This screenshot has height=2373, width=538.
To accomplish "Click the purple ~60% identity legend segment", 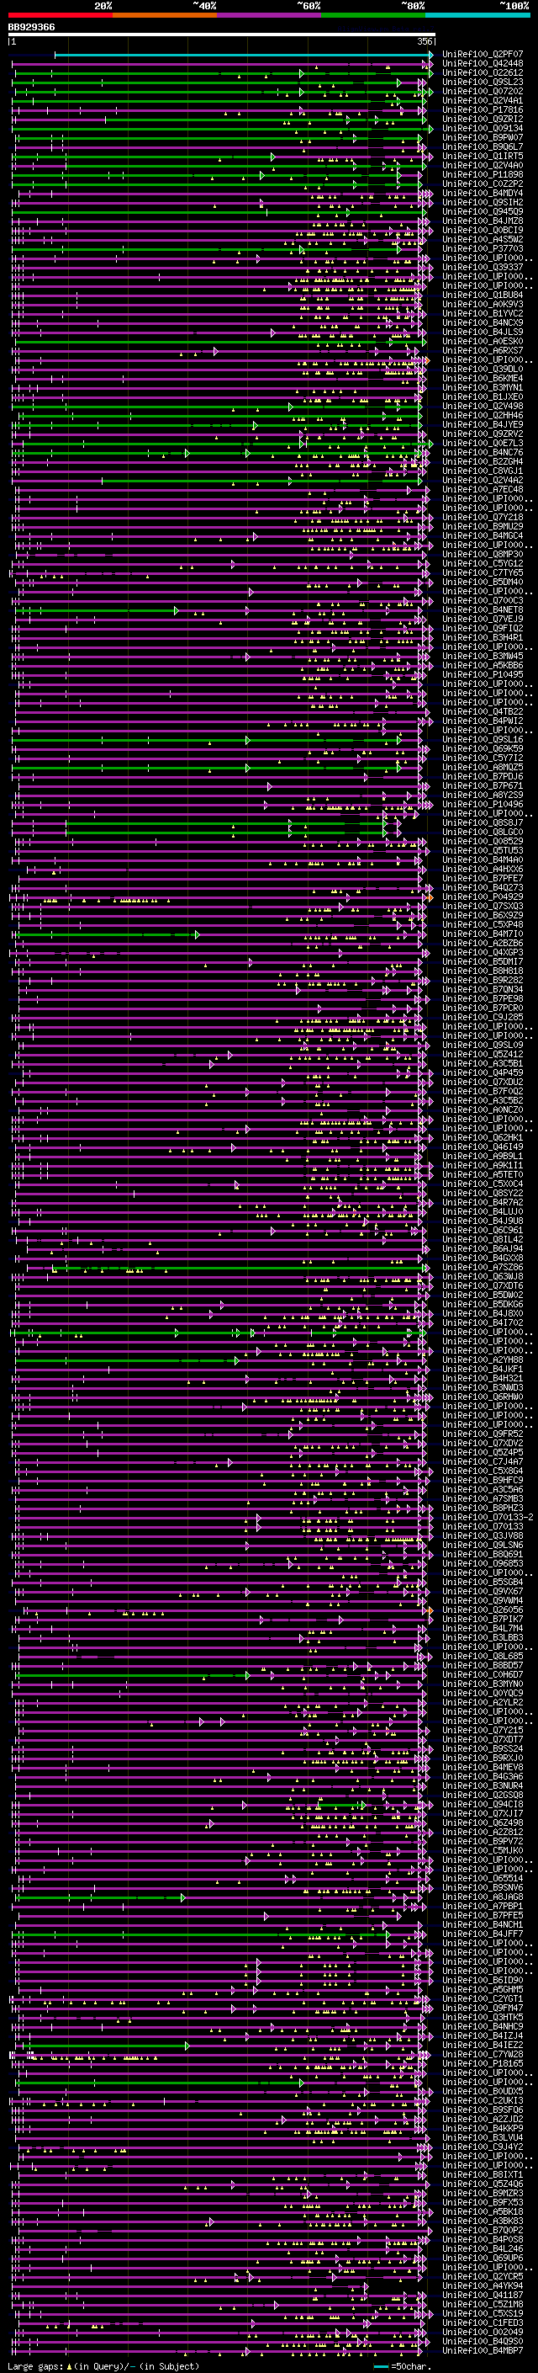I will click(270, 15).
